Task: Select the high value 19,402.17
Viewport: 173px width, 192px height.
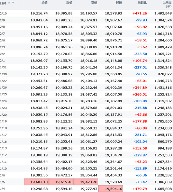Action: [64, 162]
